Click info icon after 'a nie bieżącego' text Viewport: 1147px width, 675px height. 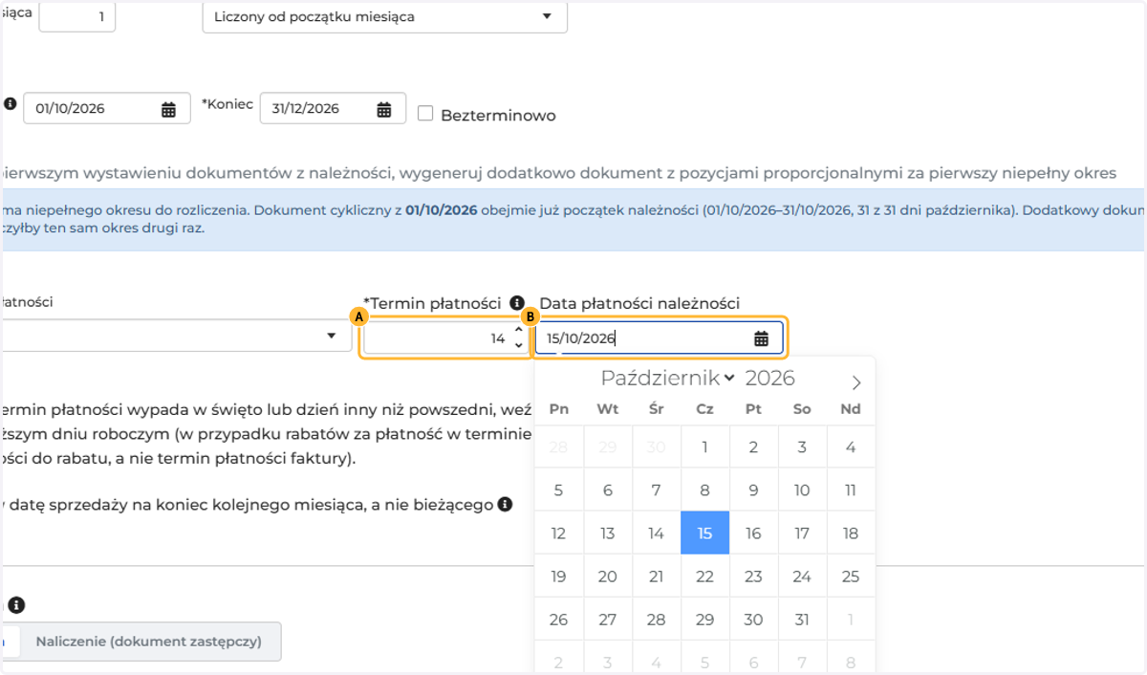[x=505, y=503]
